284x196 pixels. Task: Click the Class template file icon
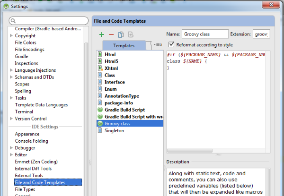click(100, 75)
